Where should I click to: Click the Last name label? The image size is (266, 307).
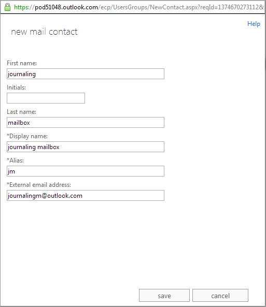pos(22,112)
